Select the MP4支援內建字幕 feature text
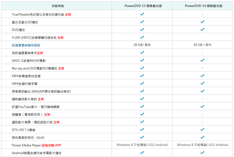234x157 pixels. tap(24, 84)
